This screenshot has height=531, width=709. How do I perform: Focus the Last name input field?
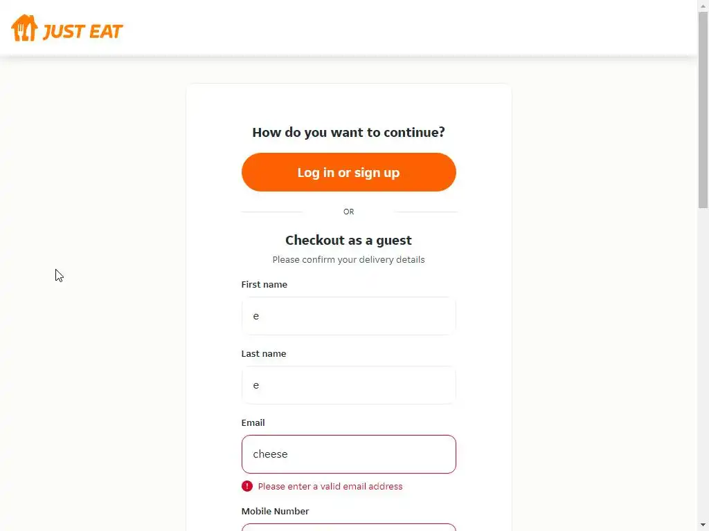(x=348, y=385)
